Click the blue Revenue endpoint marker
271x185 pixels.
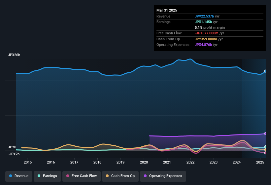[265, 71]
